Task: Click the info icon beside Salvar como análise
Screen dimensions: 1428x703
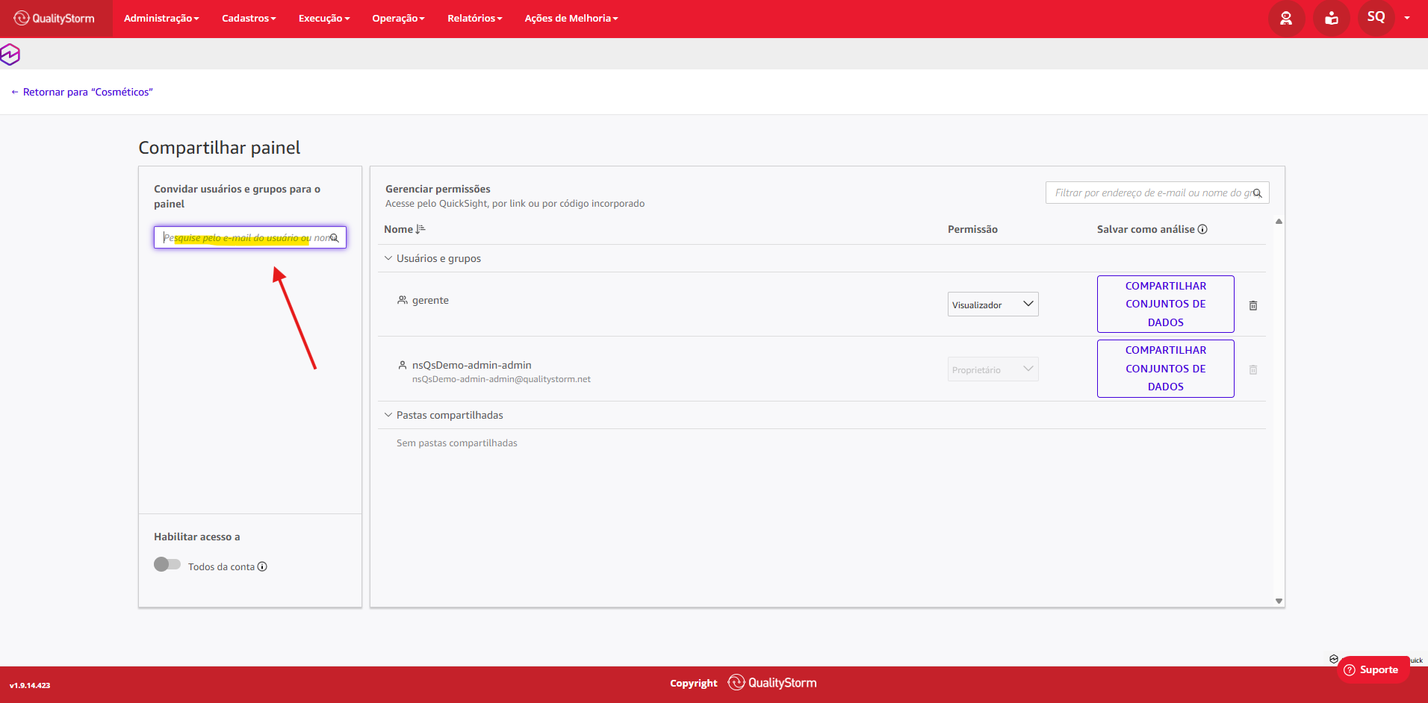Action: (1202, 229)
